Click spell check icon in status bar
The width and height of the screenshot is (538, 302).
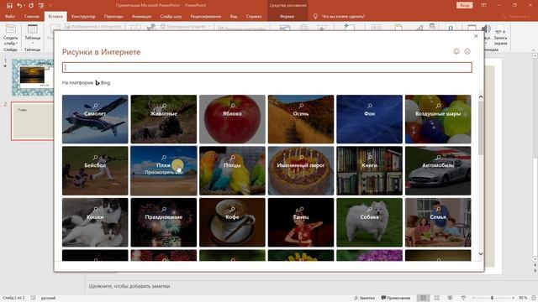(x=33, y=298)
